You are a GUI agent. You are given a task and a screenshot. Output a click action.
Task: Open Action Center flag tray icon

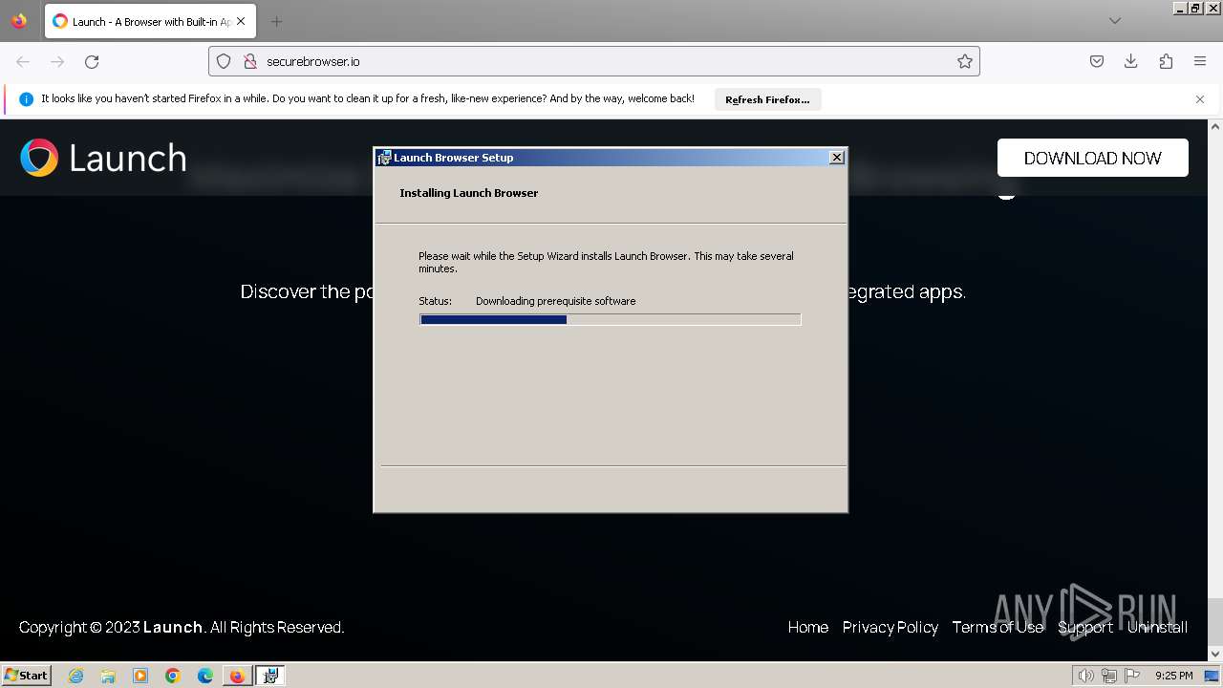coord(1132,676)
